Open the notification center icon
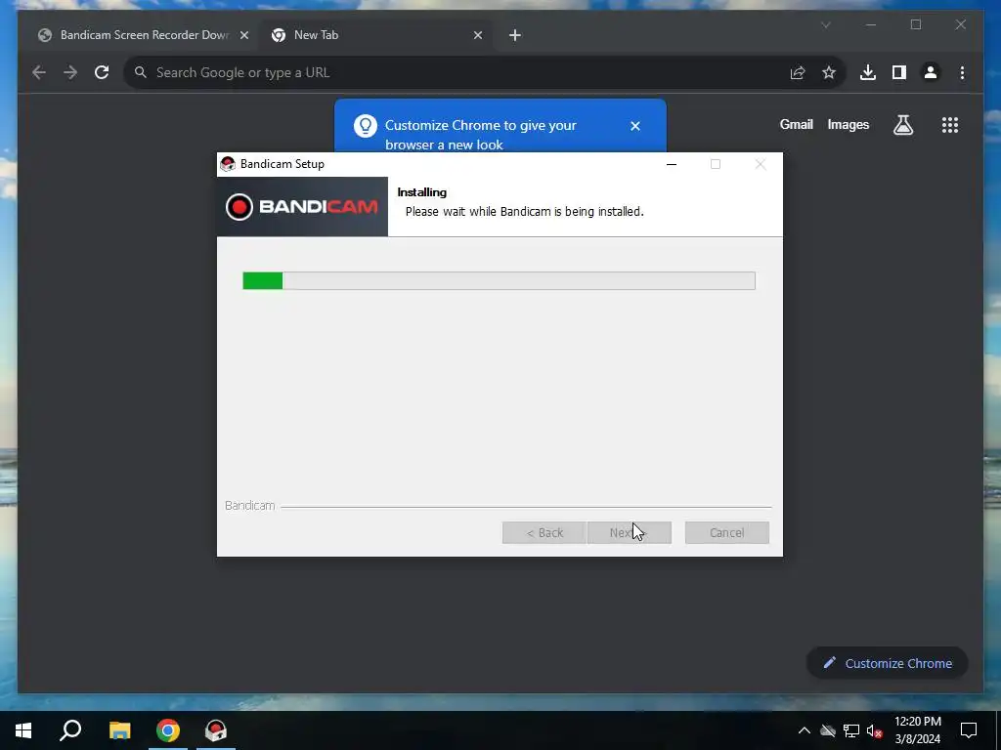The height and width of the screenshot is (750, 1001). pos(969,730)
